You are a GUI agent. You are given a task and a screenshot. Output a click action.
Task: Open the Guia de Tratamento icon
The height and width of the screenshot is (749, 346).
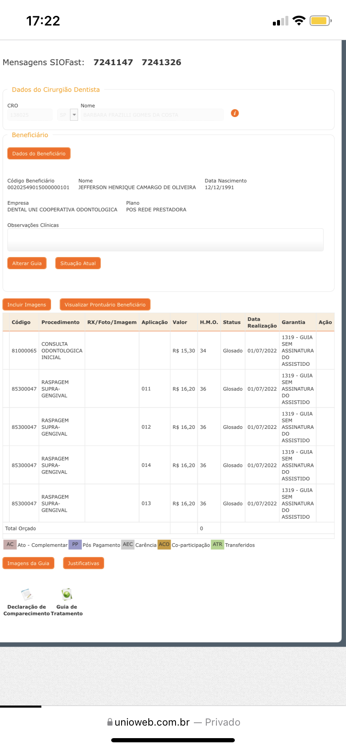66,594
